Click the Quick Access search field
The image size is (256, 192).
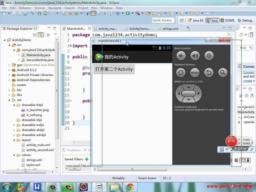(x=163, y=20)
